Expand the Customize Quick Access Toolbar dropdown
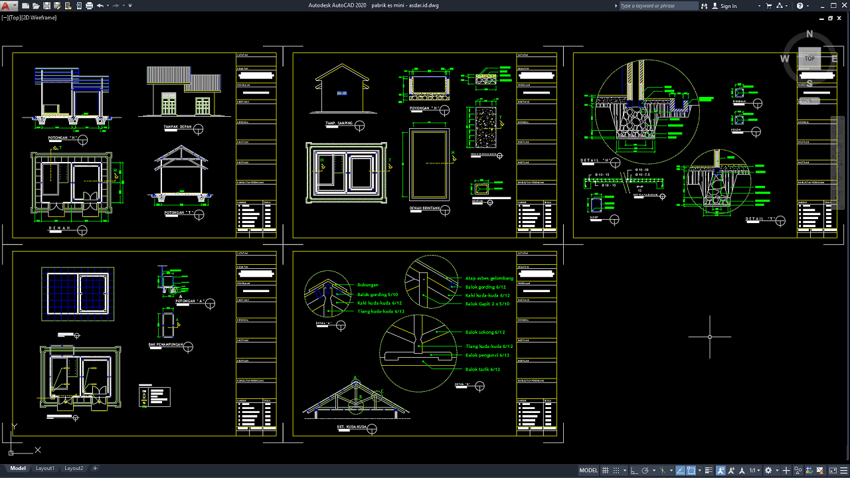The image size is (850, 478). [130, 5]
